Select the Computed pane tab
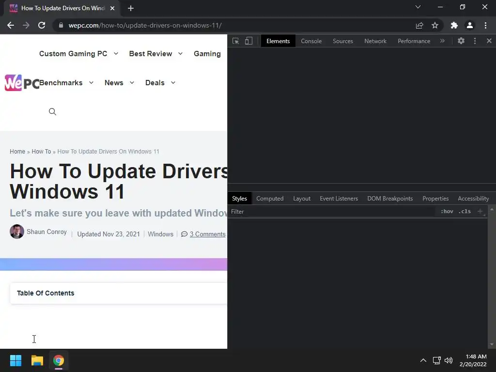The image size is (496, 372). click(270, 198)
